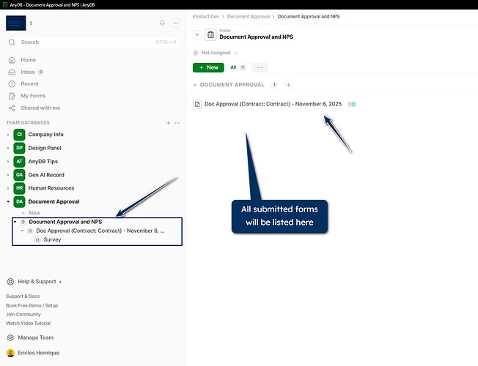
Task: Click the Ericles Henrique avatar
Action: click(10, 353)
